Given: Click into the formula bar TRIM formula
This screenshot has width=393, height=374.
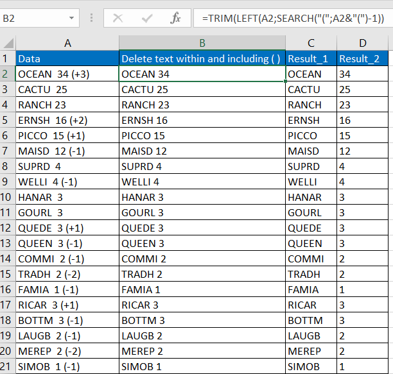Looking at the screenshot, I should [x=292, y=19].
